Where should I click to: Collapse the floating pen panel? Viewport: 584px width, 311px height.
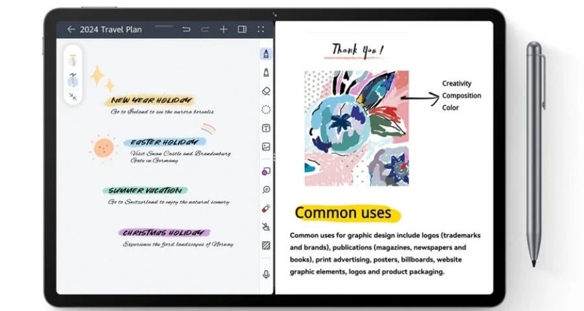click(x=73, y=97)
